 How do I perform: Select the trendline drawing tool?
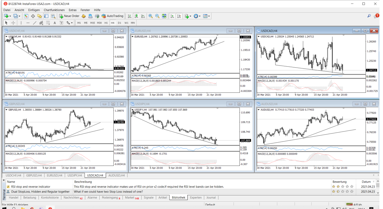(x=35, y=23)
